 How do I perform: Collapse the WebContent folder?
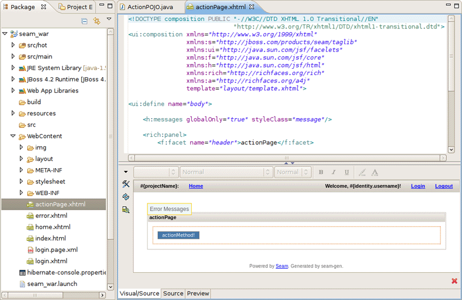tap(13, 136)
